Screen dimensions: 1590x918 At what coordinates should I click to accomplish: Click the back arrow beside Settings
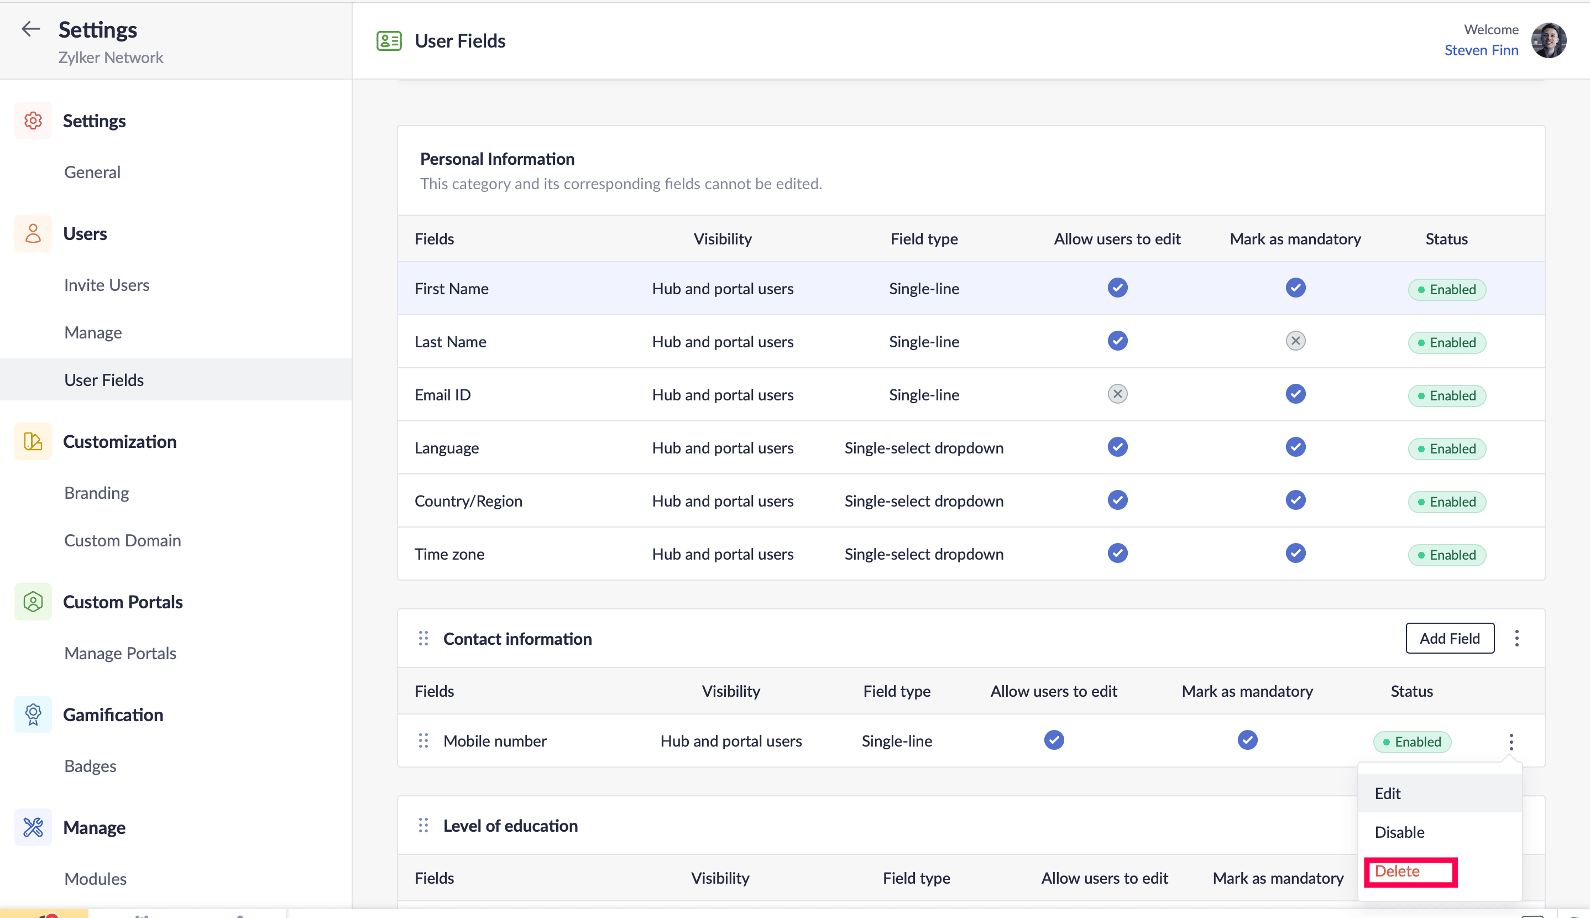30,29
